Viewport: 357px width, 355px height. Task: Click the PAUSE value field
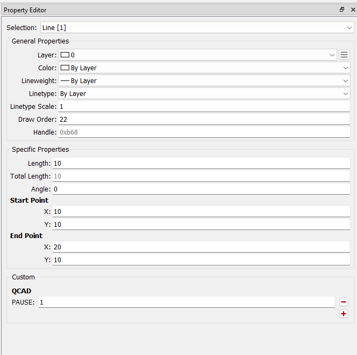point(186,302)
